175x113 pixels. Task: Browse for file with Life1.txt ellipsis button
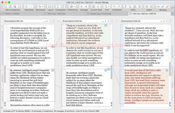click(44, 21)
